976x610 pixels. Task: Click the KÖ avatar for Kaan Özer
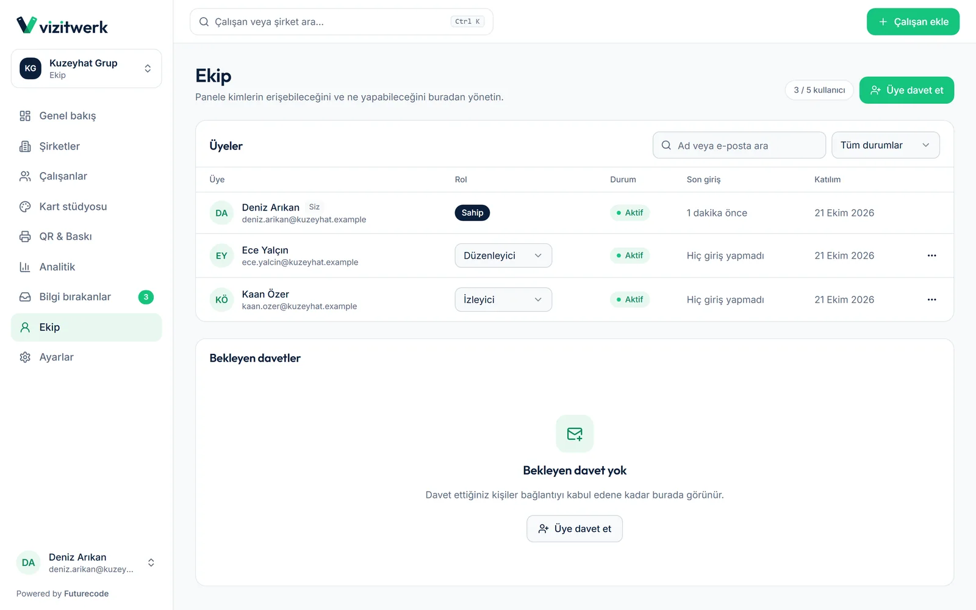221,300
